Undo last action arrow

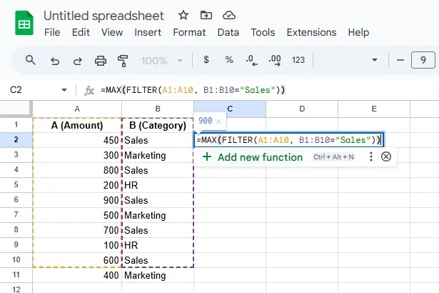coord(55,61)
